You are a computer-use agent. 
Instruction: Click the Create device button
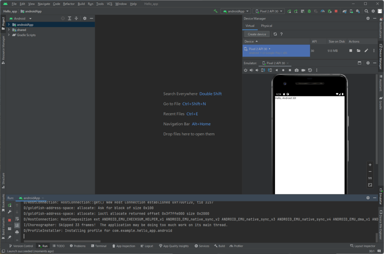point(257,34)
